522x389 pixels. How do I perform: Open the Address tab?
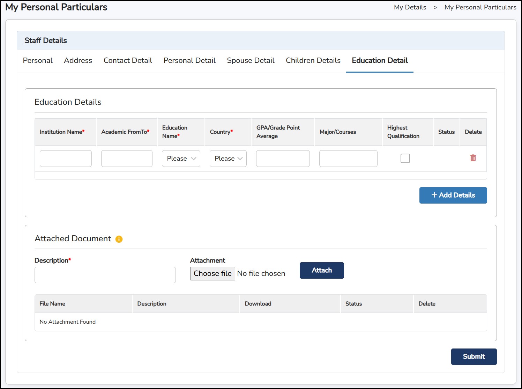78,60
